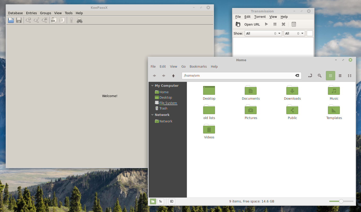Select Home in the file manager sidebar
This screenshot has width=361, height=212.
click(x=164, y=92)
